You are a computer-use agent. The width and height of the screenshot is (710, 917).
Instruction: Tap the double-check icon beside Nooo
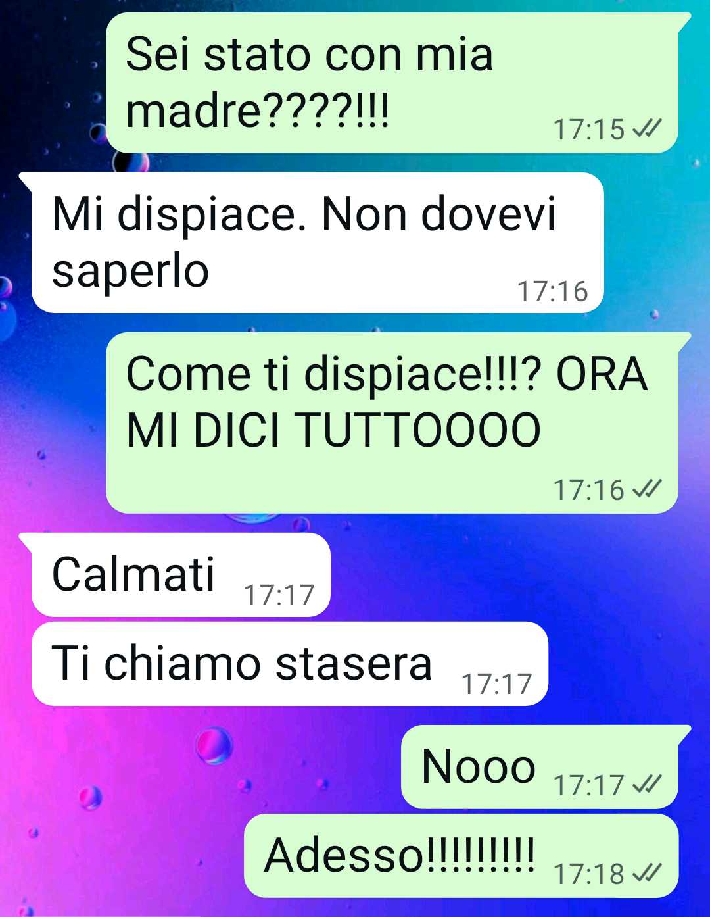tap(646, 785)
